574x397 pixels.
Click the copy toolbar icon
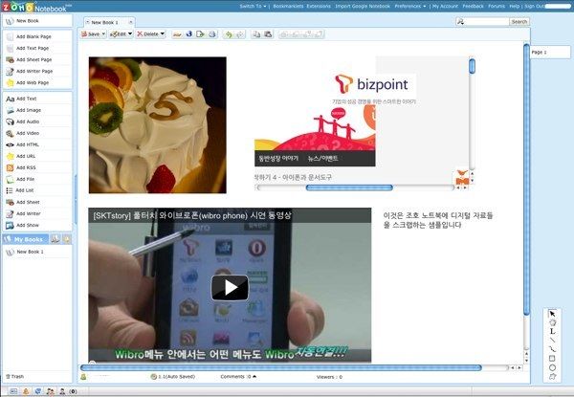point(256,34)
